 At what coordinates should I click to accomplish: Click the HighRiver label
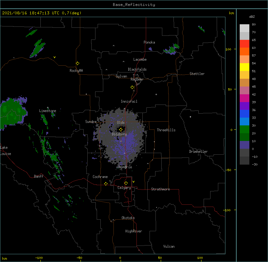click(134, 231)
